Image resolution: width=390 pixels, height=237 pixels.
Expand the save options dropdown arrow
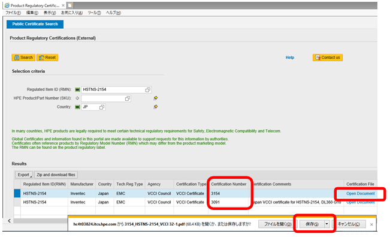pos(327,224)
